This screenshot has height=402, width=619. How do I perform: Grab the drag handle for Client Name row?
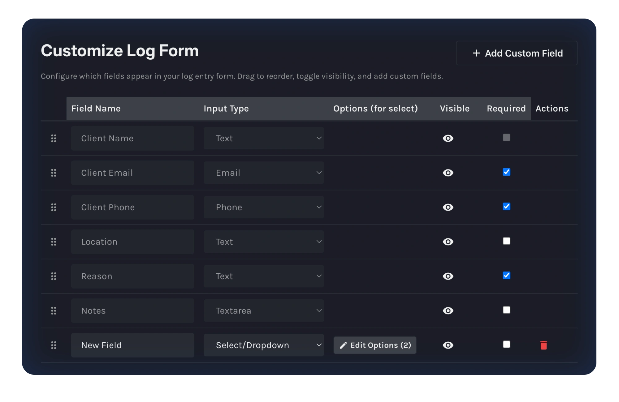tap(54, 138)
